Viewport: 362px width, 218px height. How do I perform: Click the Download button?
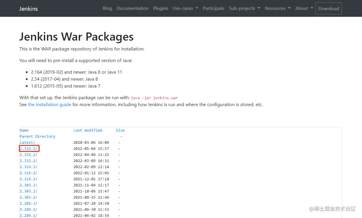329,8
